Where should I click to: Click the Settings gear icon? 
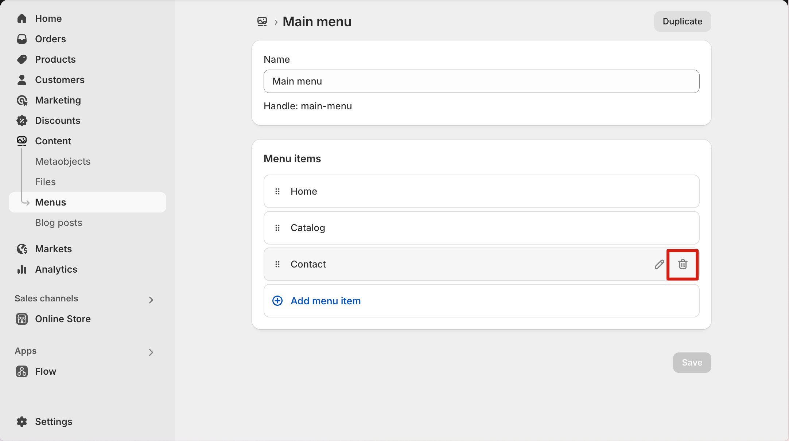tap(22, 422)
